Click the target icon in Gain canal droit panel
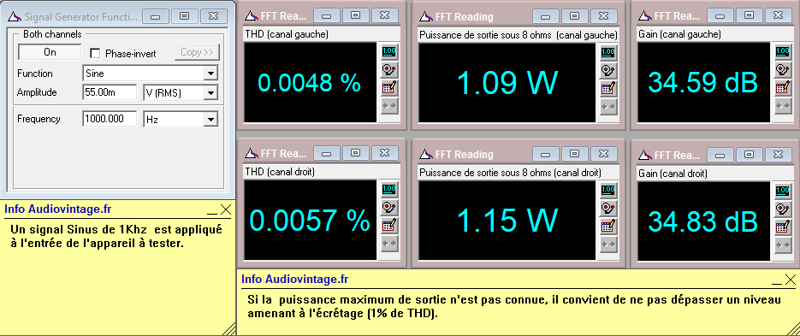This screenshot has height=336, width=800. click(782, 209)
